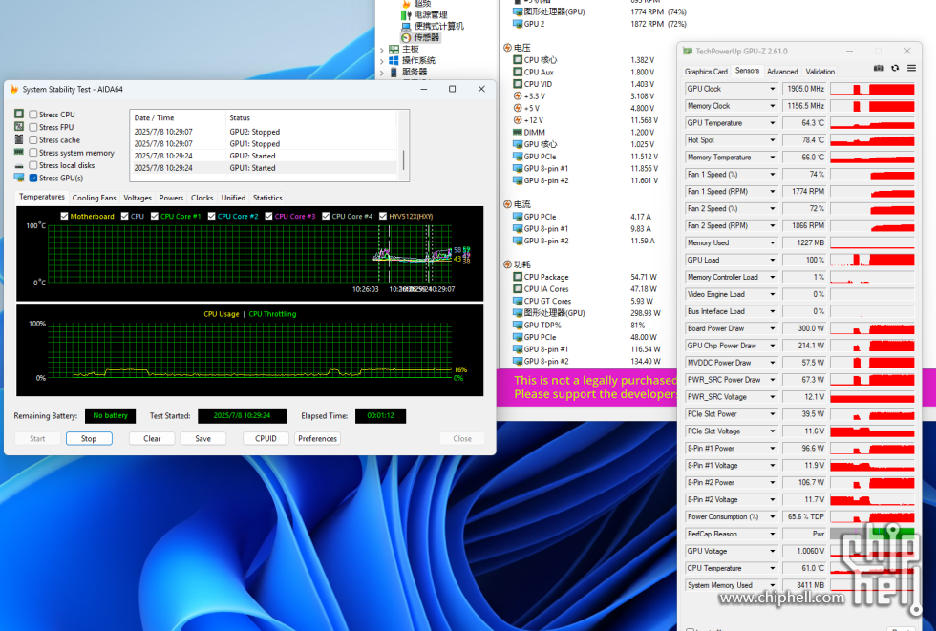The height and width of the screenshot is (631, 936).
Task: Click the GPU TDP% row icon
Action: click(518, 325)
